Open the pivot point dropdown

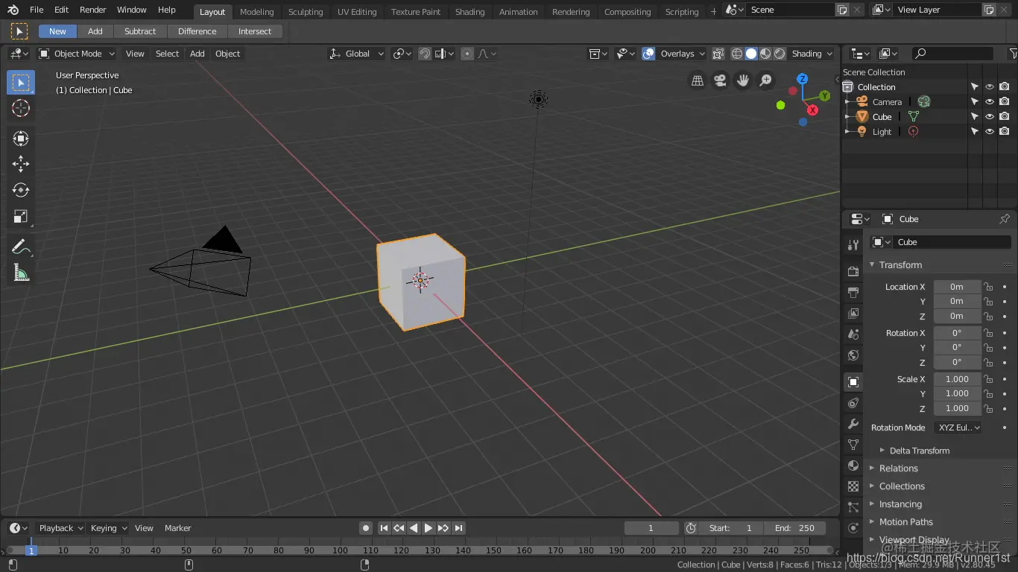(403, 54)
